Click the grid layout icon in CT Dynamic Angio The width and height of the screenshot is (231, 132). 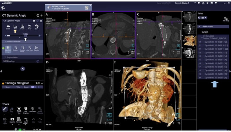coord(41,21)
